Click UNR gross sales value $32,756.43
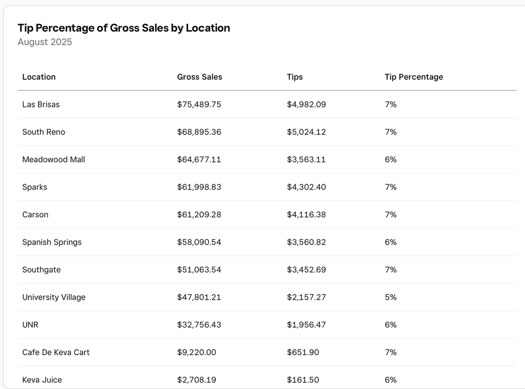Image resolution: width=525 pixels, height=389 pixels. (x=199, y=325)
